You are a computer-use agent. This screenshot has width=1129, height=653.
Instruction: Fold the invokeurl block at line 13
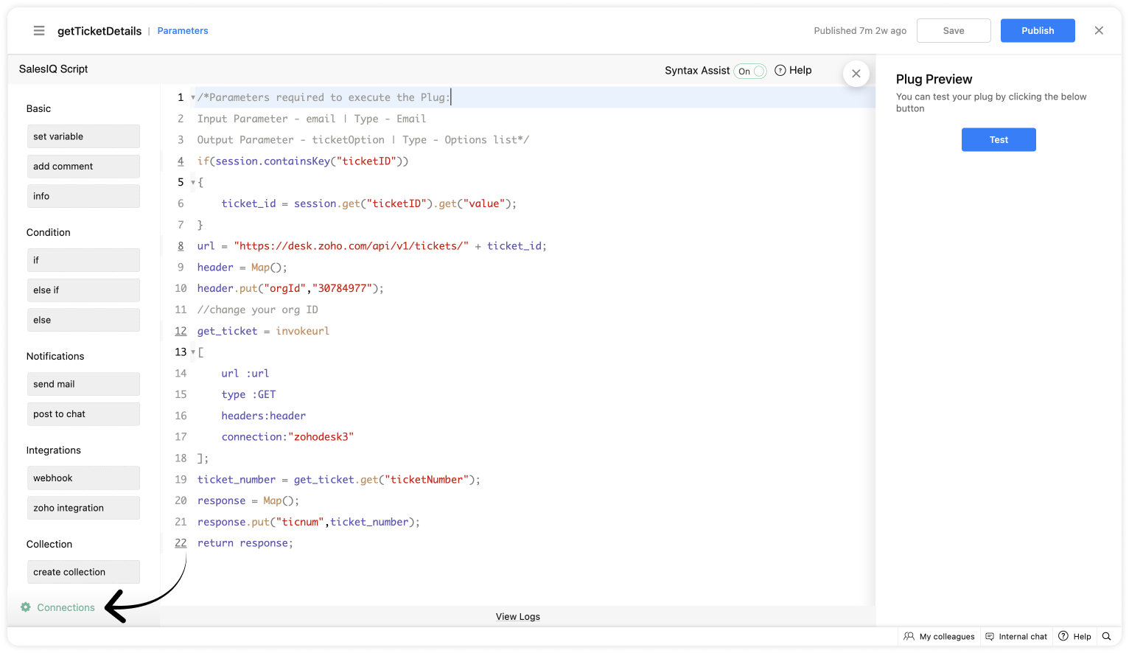point(193,352)
